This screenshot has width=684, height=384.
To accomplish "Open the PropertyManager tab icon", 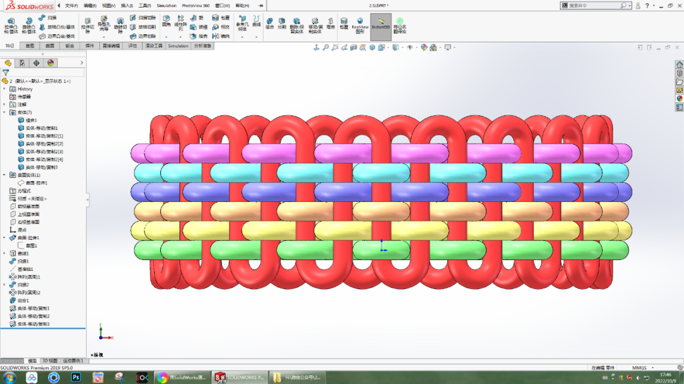I will [22, 63].
